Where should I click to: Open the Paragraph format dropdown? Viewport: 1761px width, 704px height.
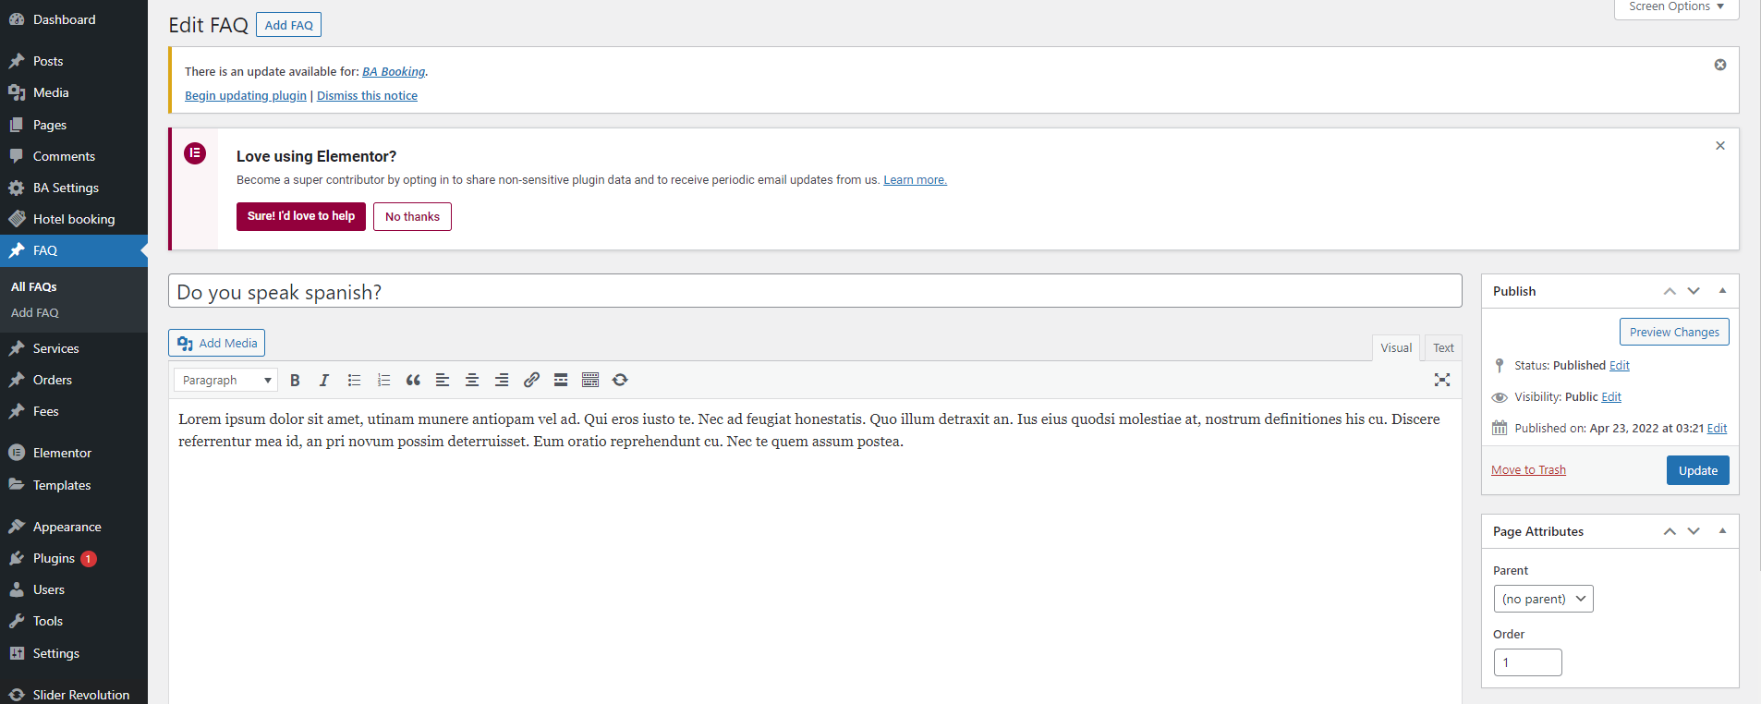point(225,380)
